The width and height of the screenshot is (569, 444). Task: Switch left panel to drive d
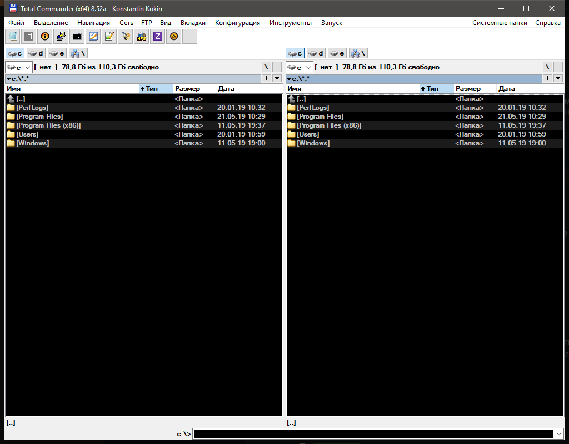36,53
